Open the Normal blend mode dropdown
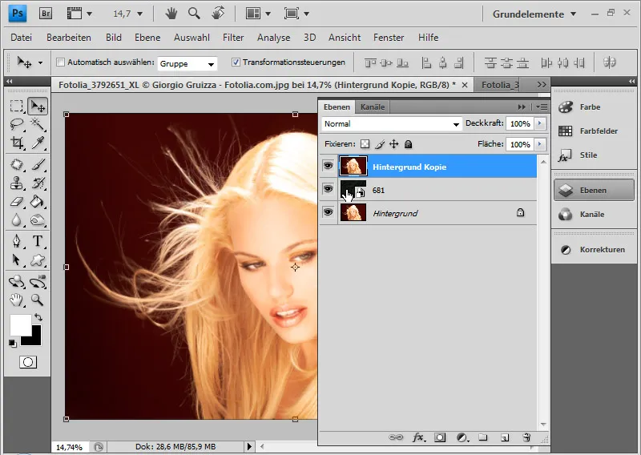The height and width of the screenshot is (455, 641). pyautogui.click(x=392, y=124)
